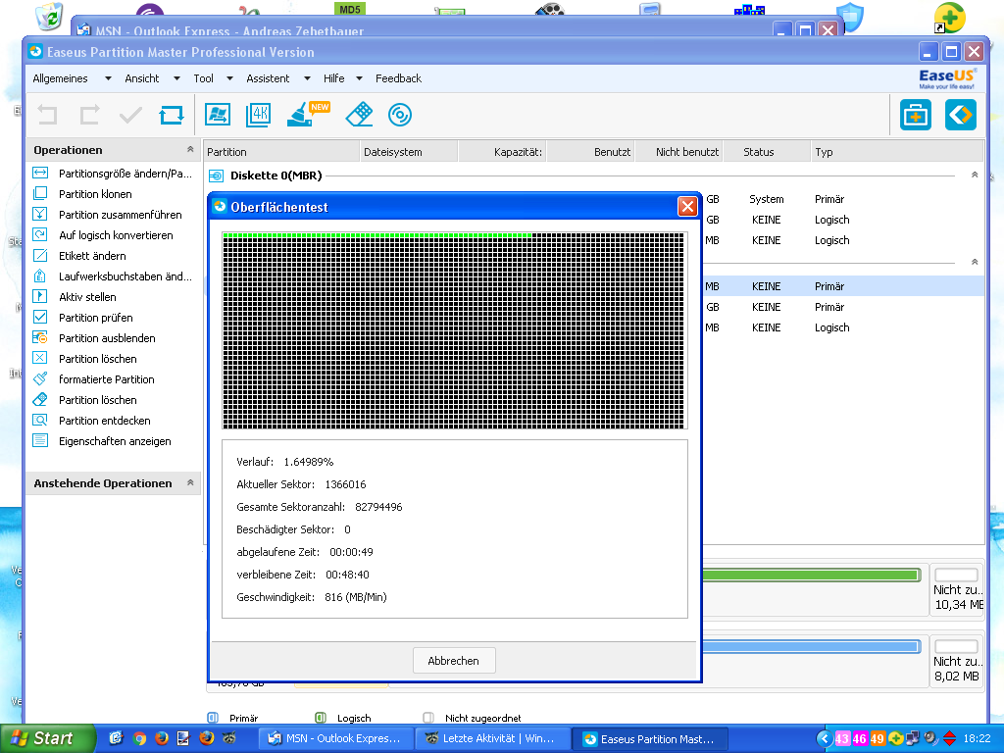The image size is (1004, 753).
Task: Click the Typ column header
Action: (x=896, y=152)
